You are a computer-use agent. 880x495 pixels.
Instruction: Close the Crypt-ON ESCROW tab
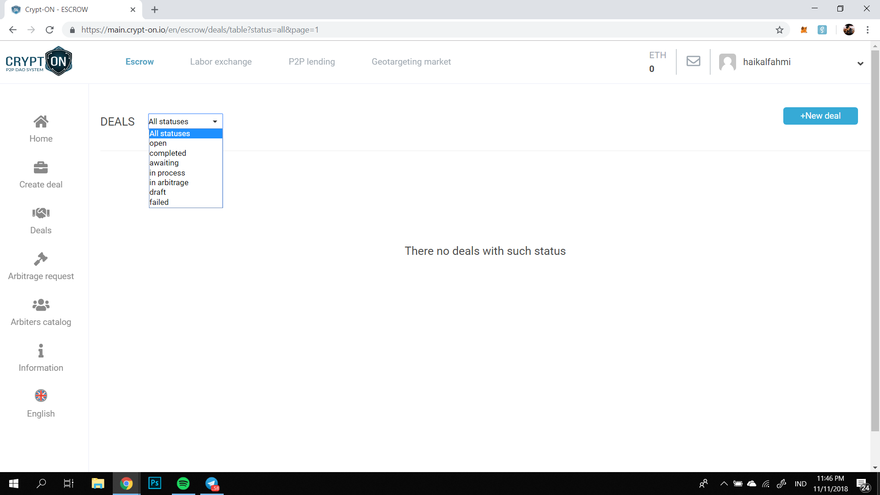coord(133,10)
